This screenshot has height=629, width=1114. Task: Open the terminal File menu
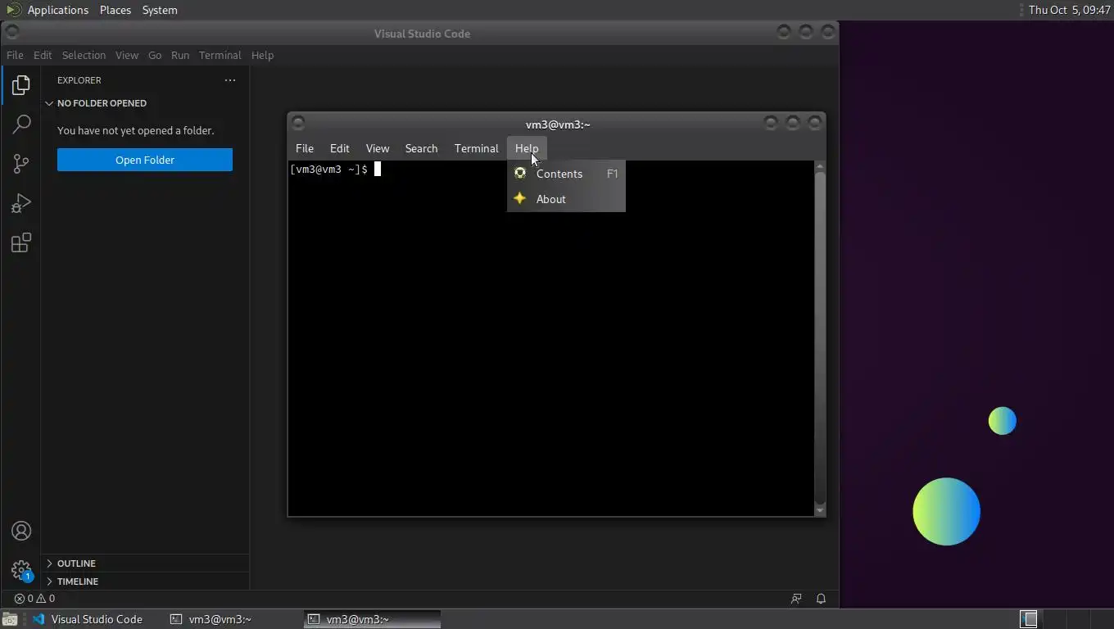tap(305, 148)
